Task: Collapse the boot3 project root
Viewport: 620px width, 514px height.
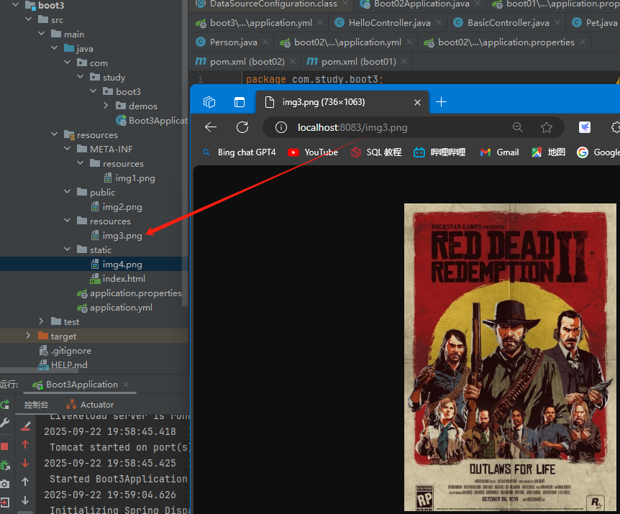Action: point(15,5)
